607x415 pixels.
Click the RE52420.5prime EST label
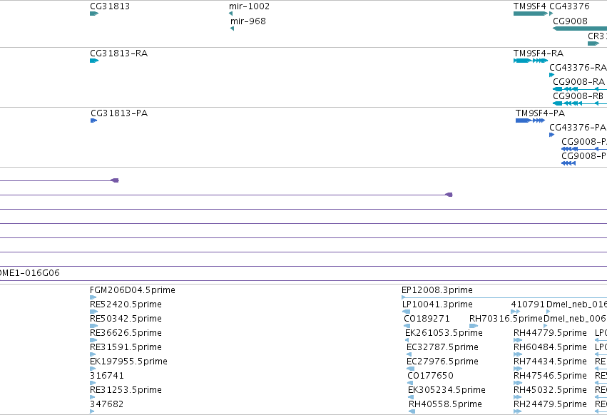pos(126,304)
